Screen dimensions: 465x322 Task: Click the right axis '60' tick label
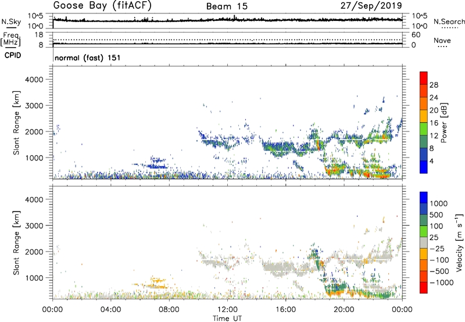[x=416, y=35]
